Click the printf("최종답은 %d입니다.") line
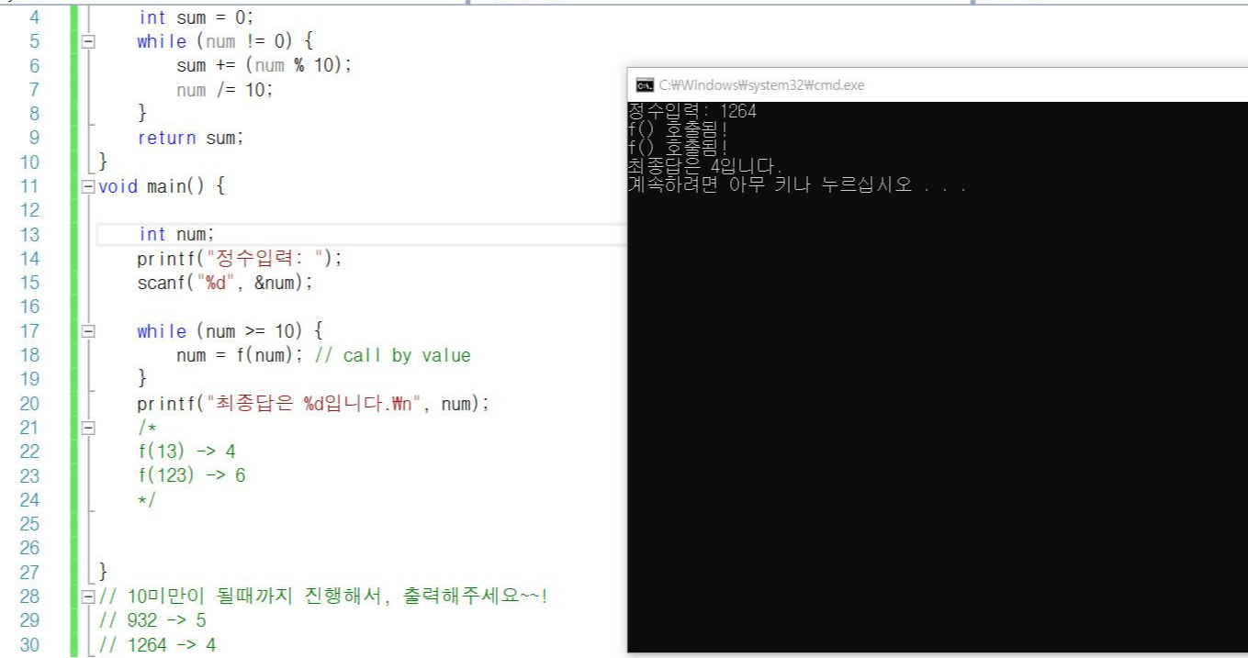 313,404
